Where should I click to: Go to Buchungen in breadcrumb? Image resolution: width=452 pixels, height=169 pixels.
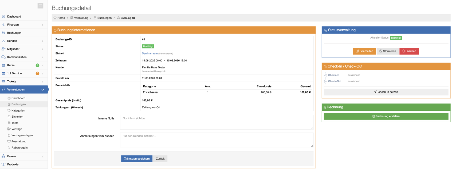[x=104, y=18]
